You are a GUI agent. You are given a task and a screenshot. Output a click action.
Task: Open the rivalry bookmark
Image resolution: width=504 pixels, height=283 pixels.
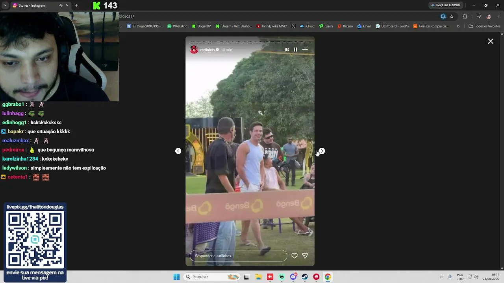326,26
